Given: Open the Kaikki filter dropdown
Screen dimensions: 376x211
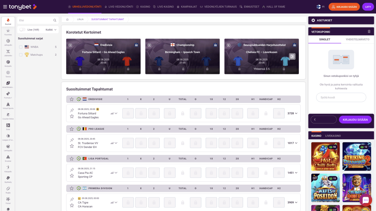Looking at the screenshot, I should coord(51,30).
